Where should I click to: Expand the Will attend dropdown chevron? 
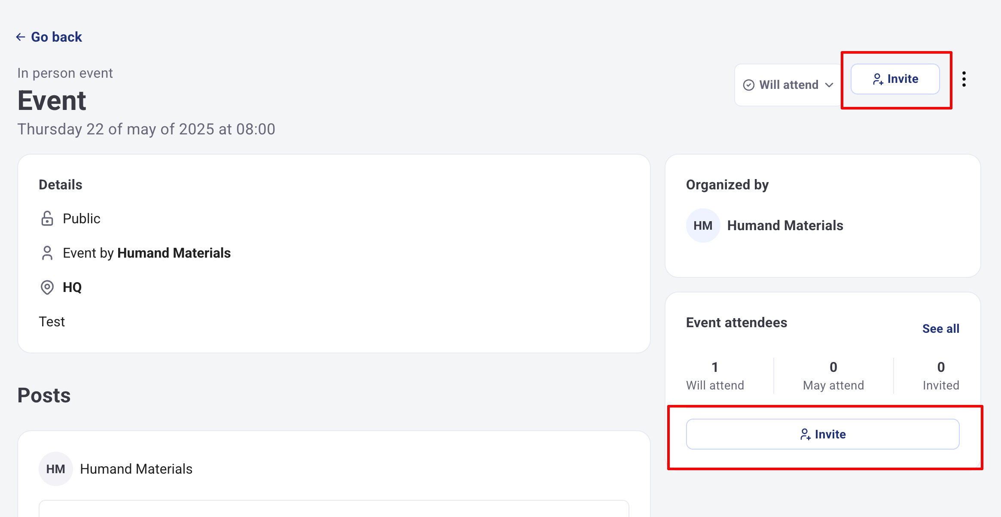[x=829, y=85]
